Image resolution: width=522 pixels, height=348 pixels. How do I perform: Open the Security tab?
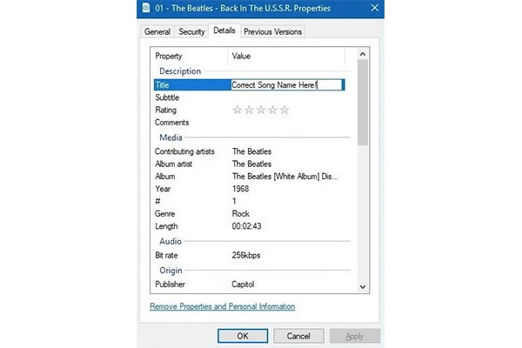191,31
